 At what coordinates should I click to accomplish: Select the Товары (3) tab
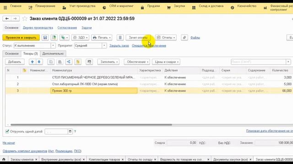coord(31,54)
